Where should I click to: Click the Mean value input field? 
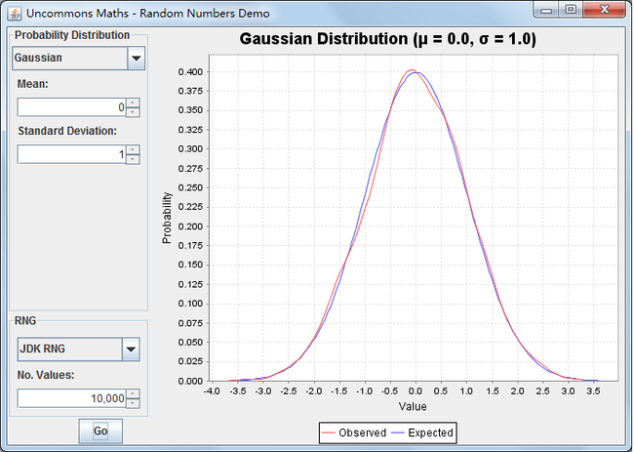pyautogui.click(x=71, y=107)
